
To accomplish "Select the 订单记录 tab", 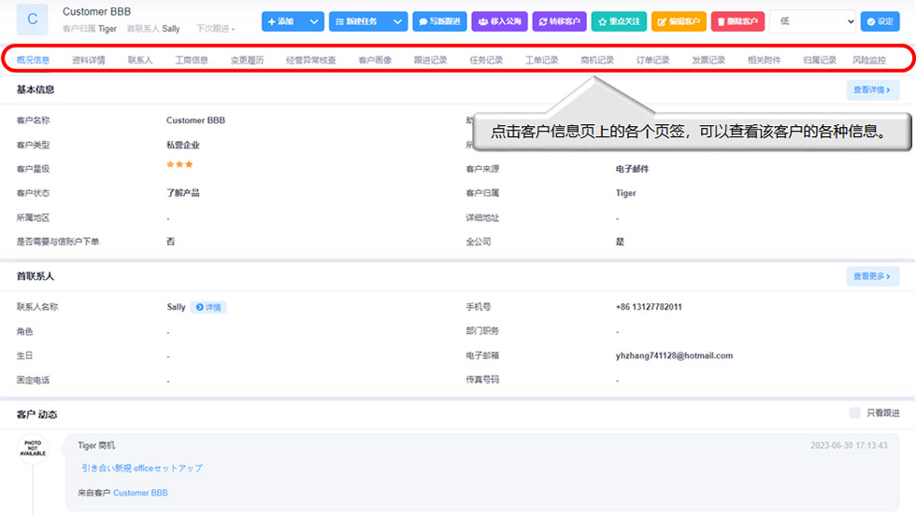I will point(652,61).
